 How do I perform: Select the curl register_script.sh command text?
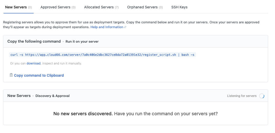(102, 55)
